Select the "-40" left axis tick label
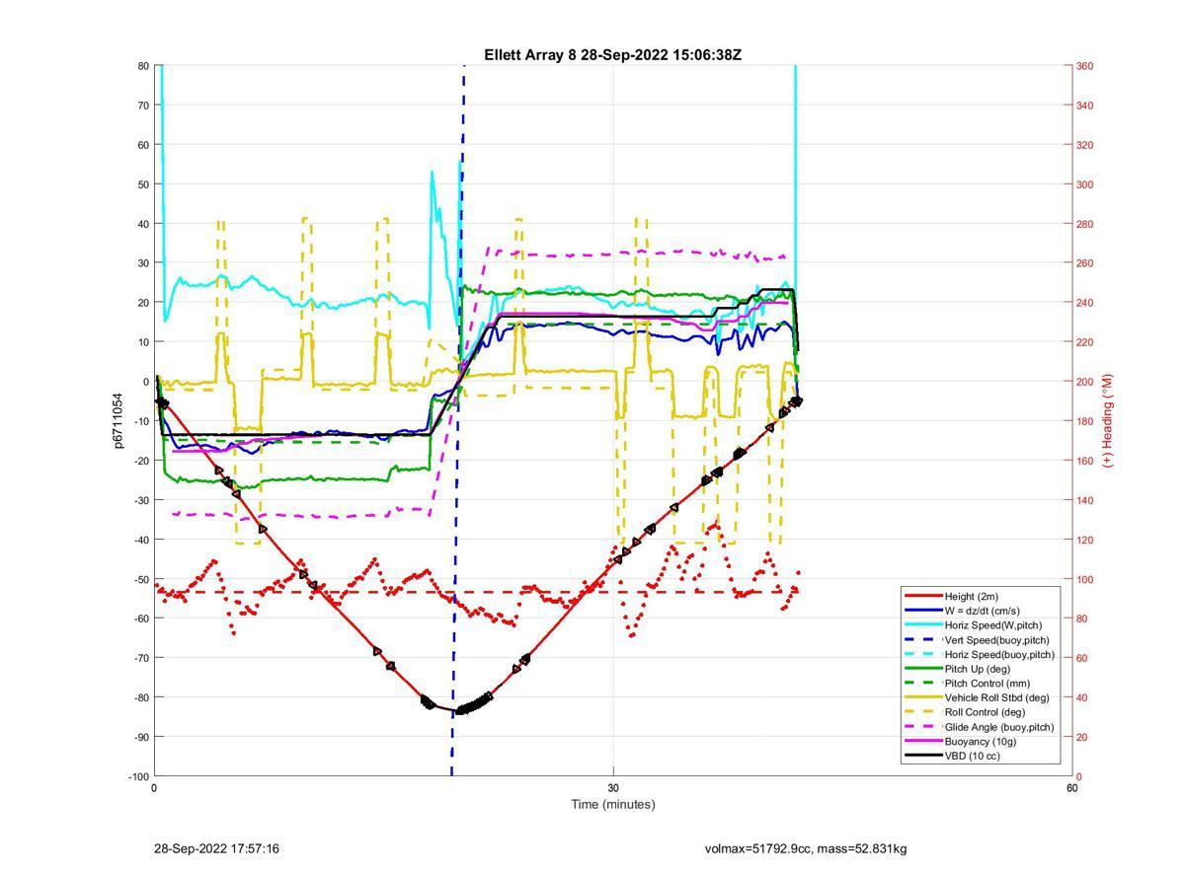 (x=141, y=540)
